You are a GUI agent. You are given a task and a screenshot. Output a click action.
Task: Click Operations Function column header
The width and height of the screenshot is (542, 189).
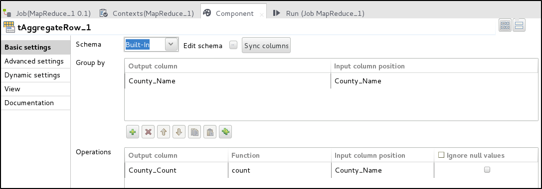279,155
